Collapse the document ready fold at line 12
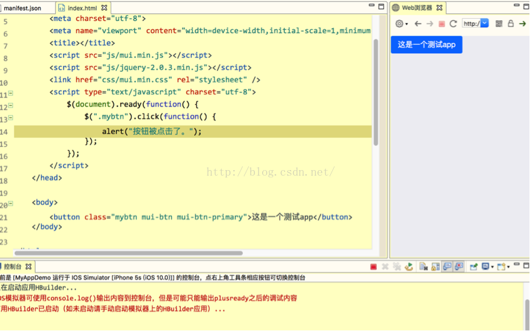Image resolution: width=530 pixels, height=331 pixels. pos(11,106)
